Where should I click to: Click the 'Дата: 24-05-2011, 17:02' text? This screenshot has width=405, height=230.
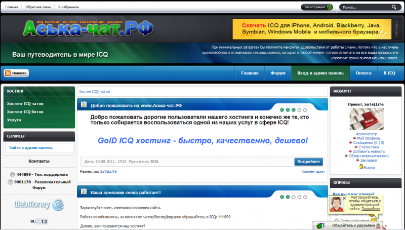[x=105, y=162]
